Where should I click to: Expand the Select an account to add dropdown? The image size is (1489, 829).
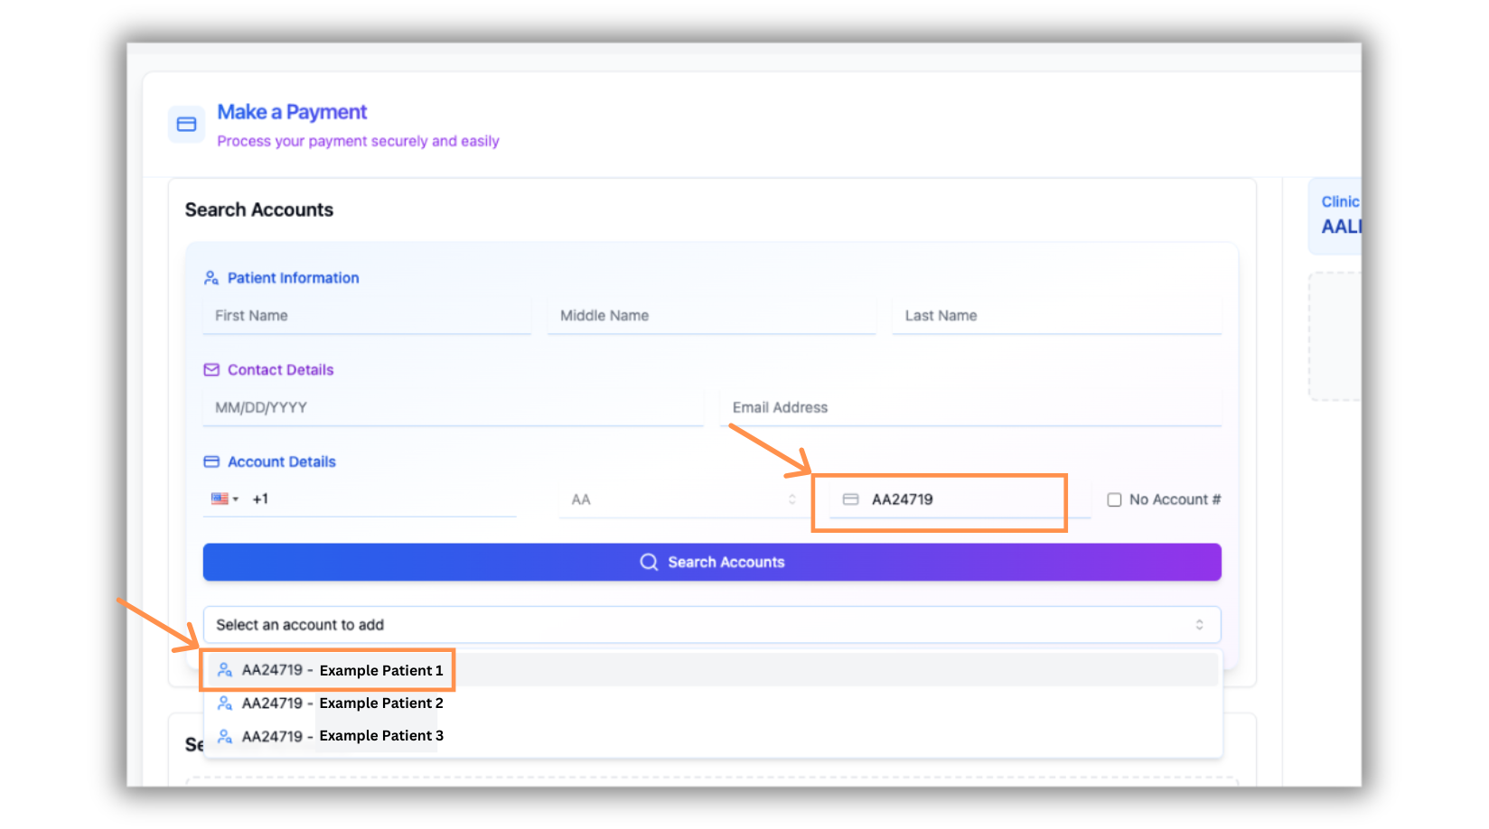click(x=711, y=625)
